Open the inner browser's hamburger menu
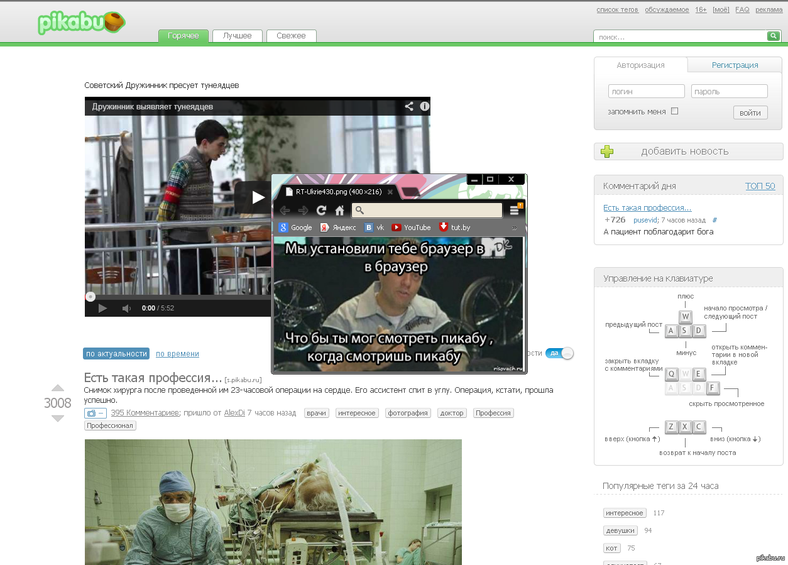788x565 pixels. 515,210
